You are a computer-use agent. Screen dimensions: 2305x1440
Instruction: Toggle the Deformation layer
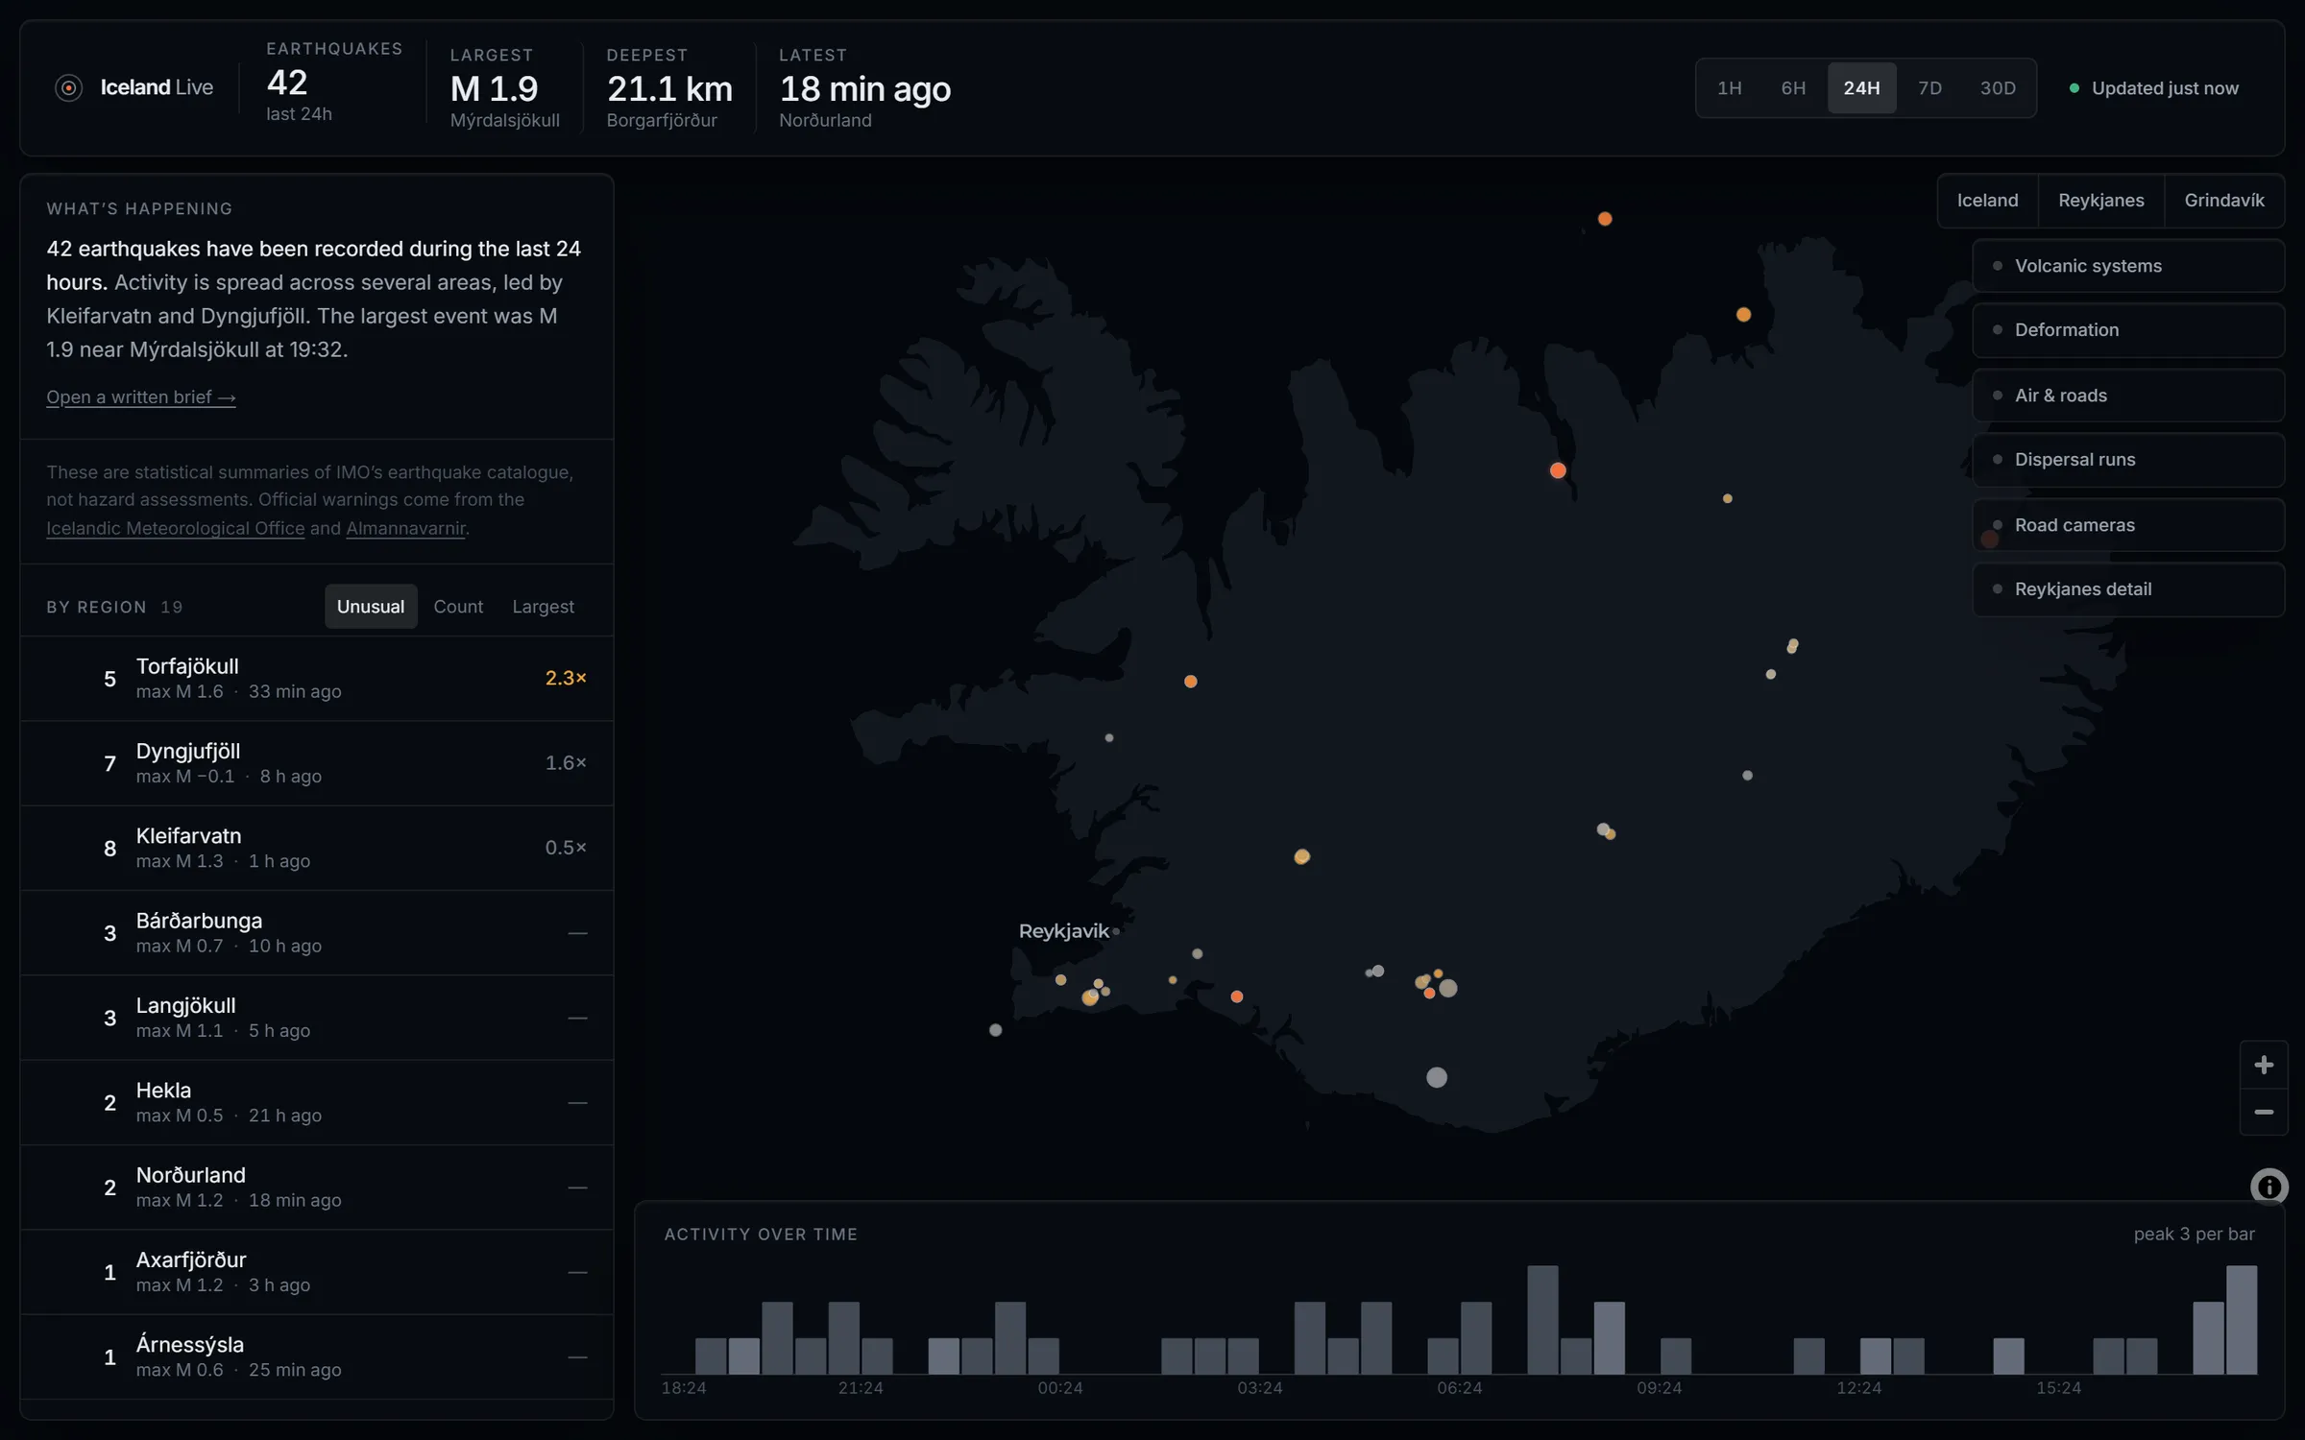coord(2127,330)
